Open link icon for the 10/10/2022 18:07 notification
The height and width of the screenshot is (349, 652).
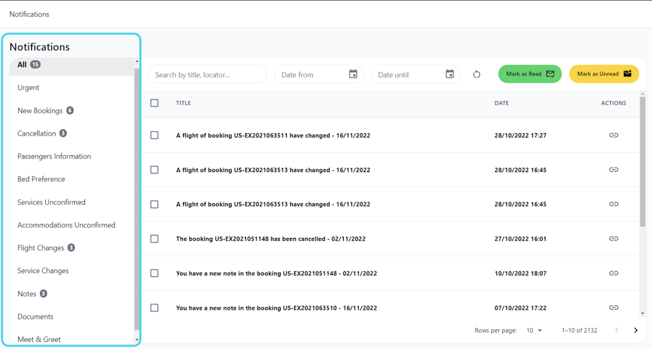tap(613, 273)
